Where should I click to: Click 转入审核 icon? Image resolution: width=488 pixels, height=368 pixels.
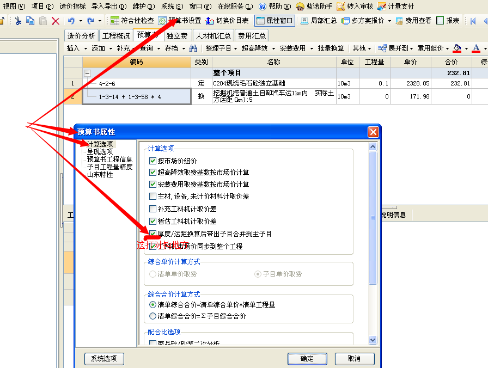tap(355, 6)
